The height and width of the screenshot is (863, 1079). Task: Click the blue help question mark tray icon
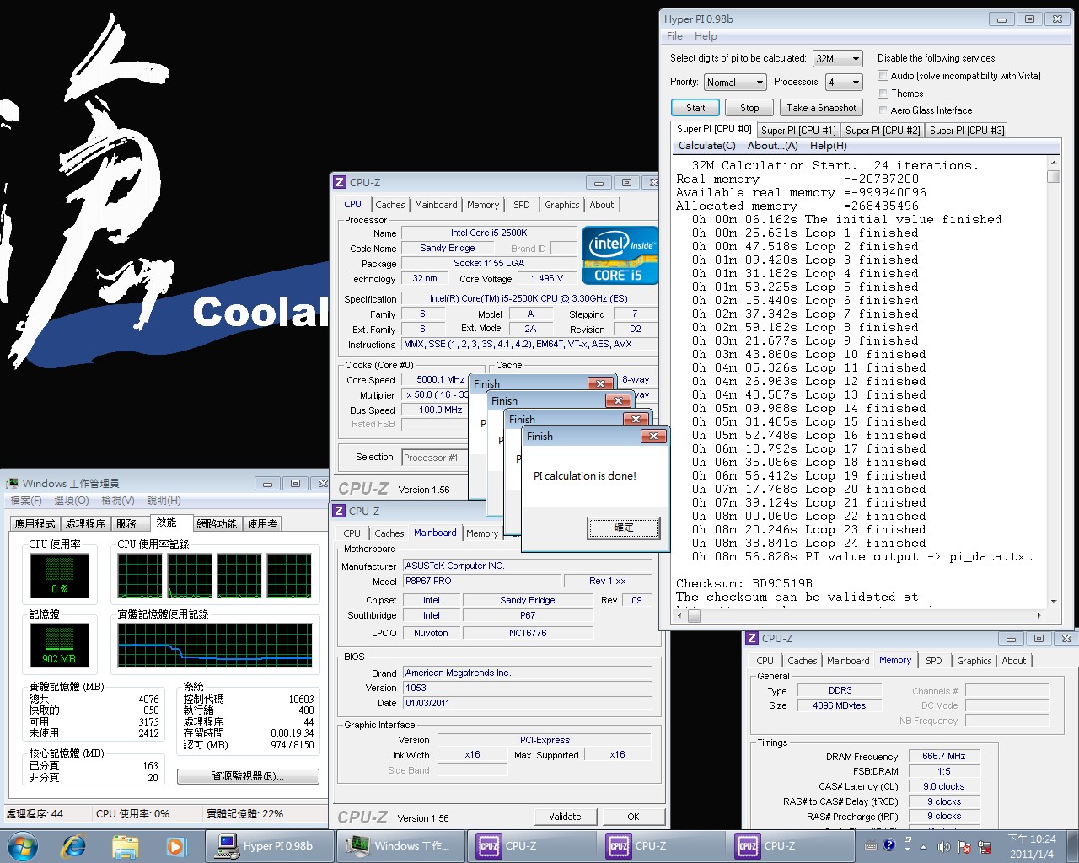(888, 844)
